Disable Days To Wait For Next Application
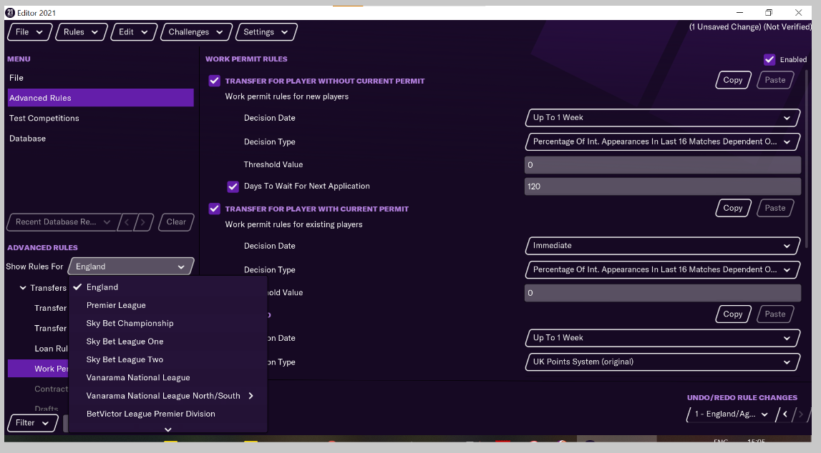 (233, 186)
